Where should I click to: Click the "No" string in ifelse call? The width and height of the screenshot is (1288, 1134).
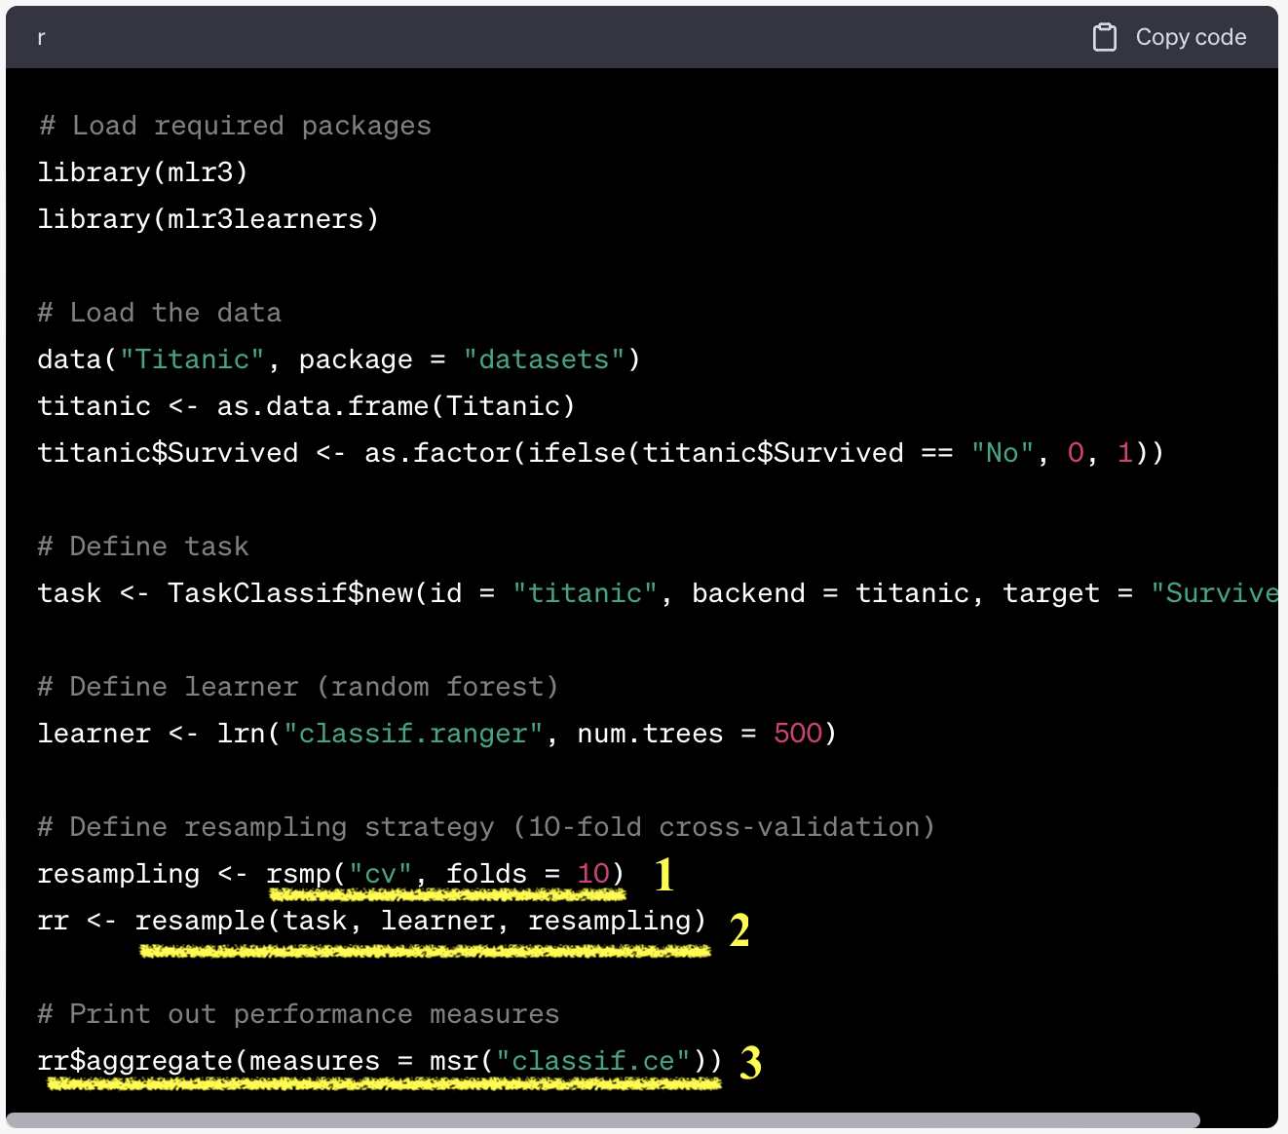point(1002,453)
